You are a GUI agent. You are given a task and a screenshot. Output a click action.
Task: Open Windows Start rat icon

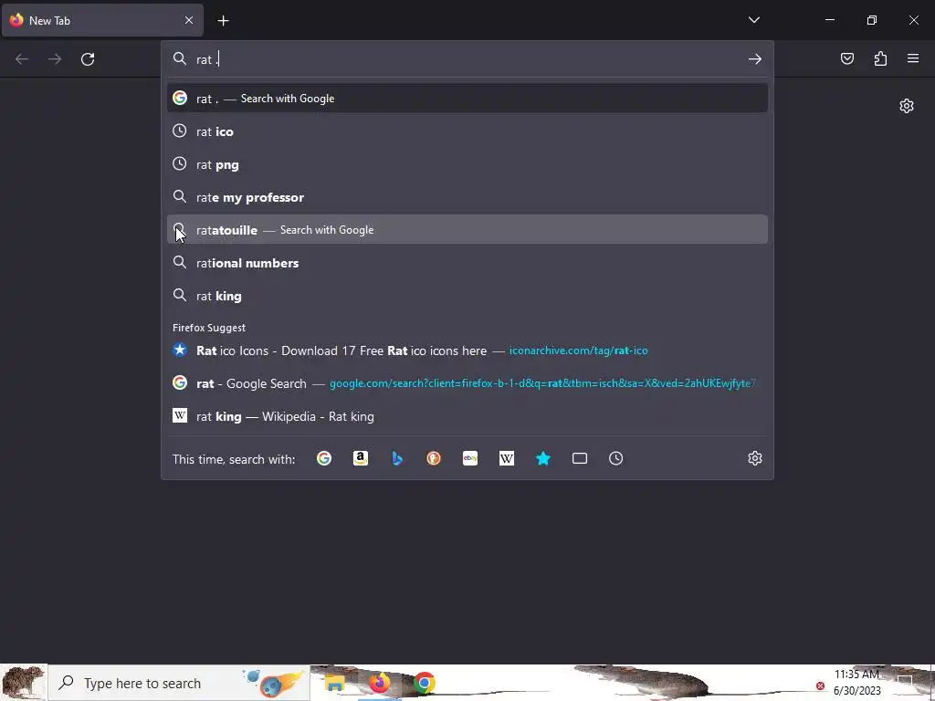[x=23, y=683]
